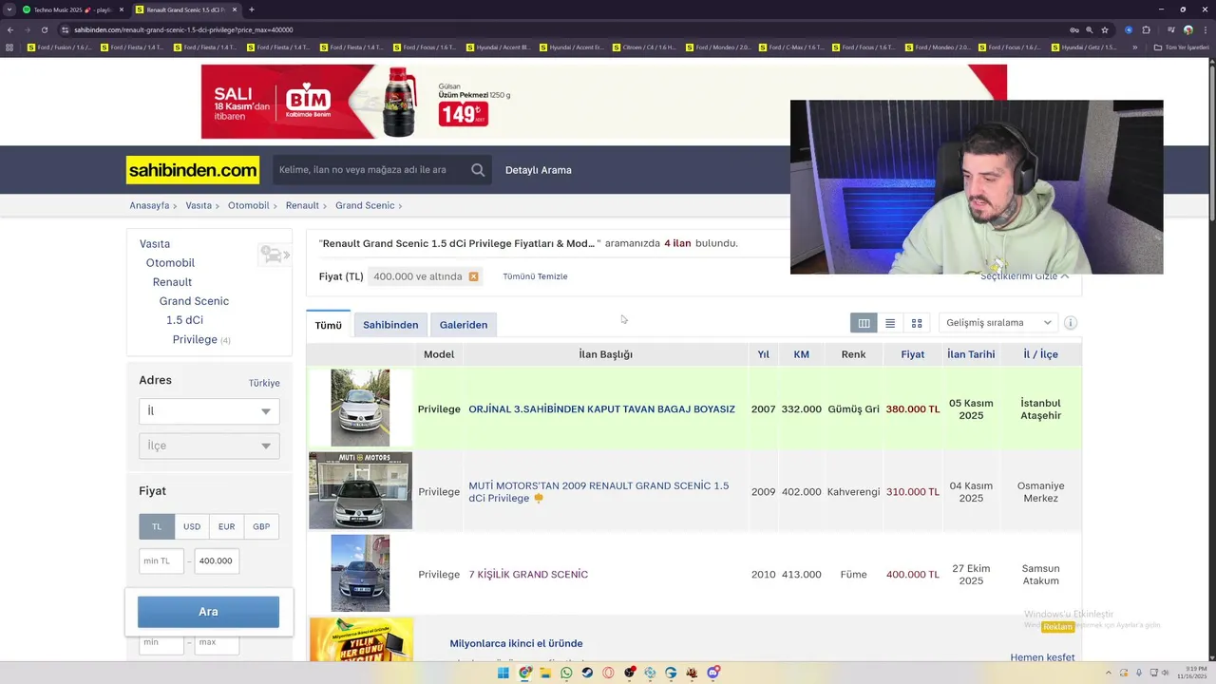Select Privilege in the category tree
1216x684 pixels.
point(195,339)
